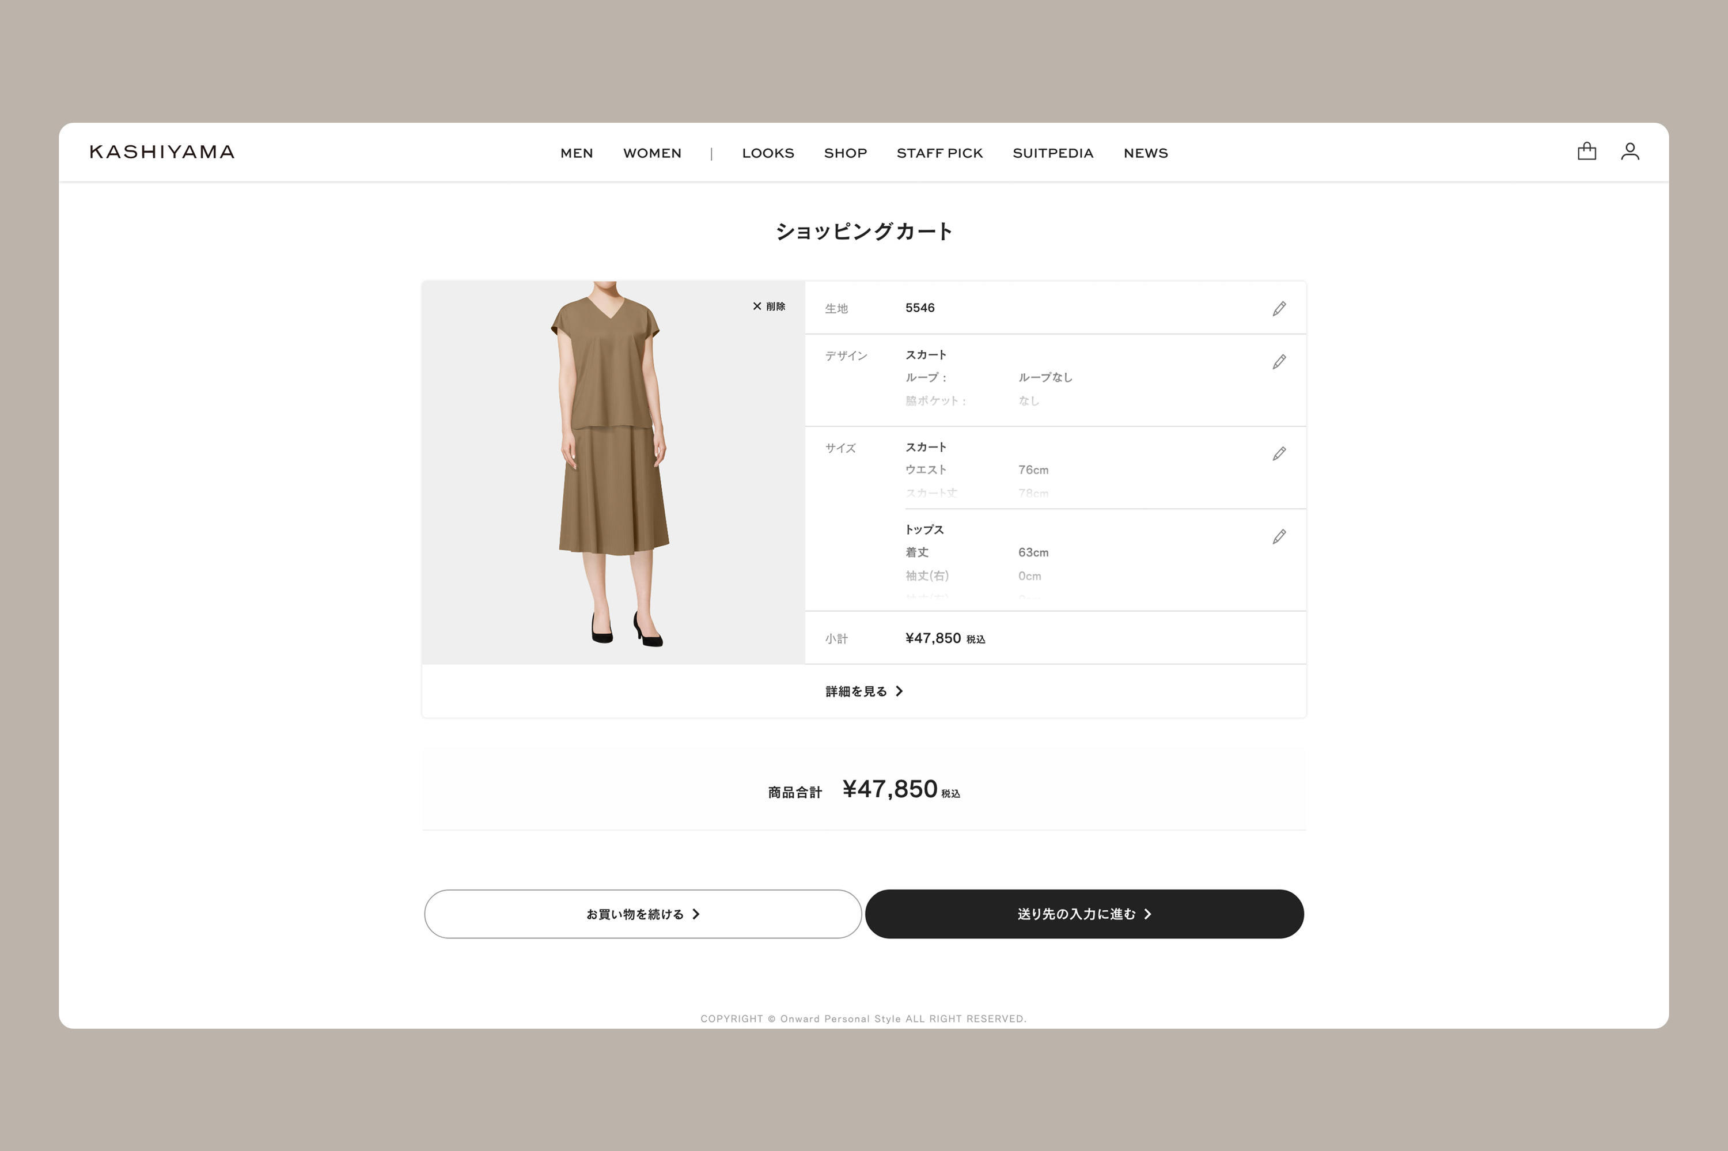The height and width of the screenshot is (1151, 1728).
Task: Open the SUITPEDIA page
Action: click(x=1053, y=153)
